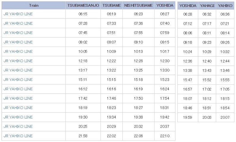The height and width of the screenshot is (142, 236).
Task: Select JR YAHIKO LINE link for 09:02 departure
Action: [18, 42]
